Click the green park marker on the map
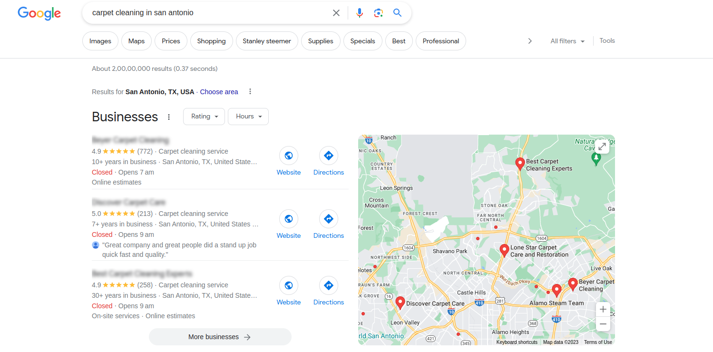This screenshot has height=352, width=713. click(596, 159)
